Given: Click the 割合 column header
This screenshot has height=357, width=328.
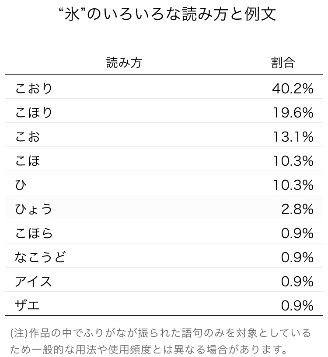Looking at the screenshot, I should 283,63.
